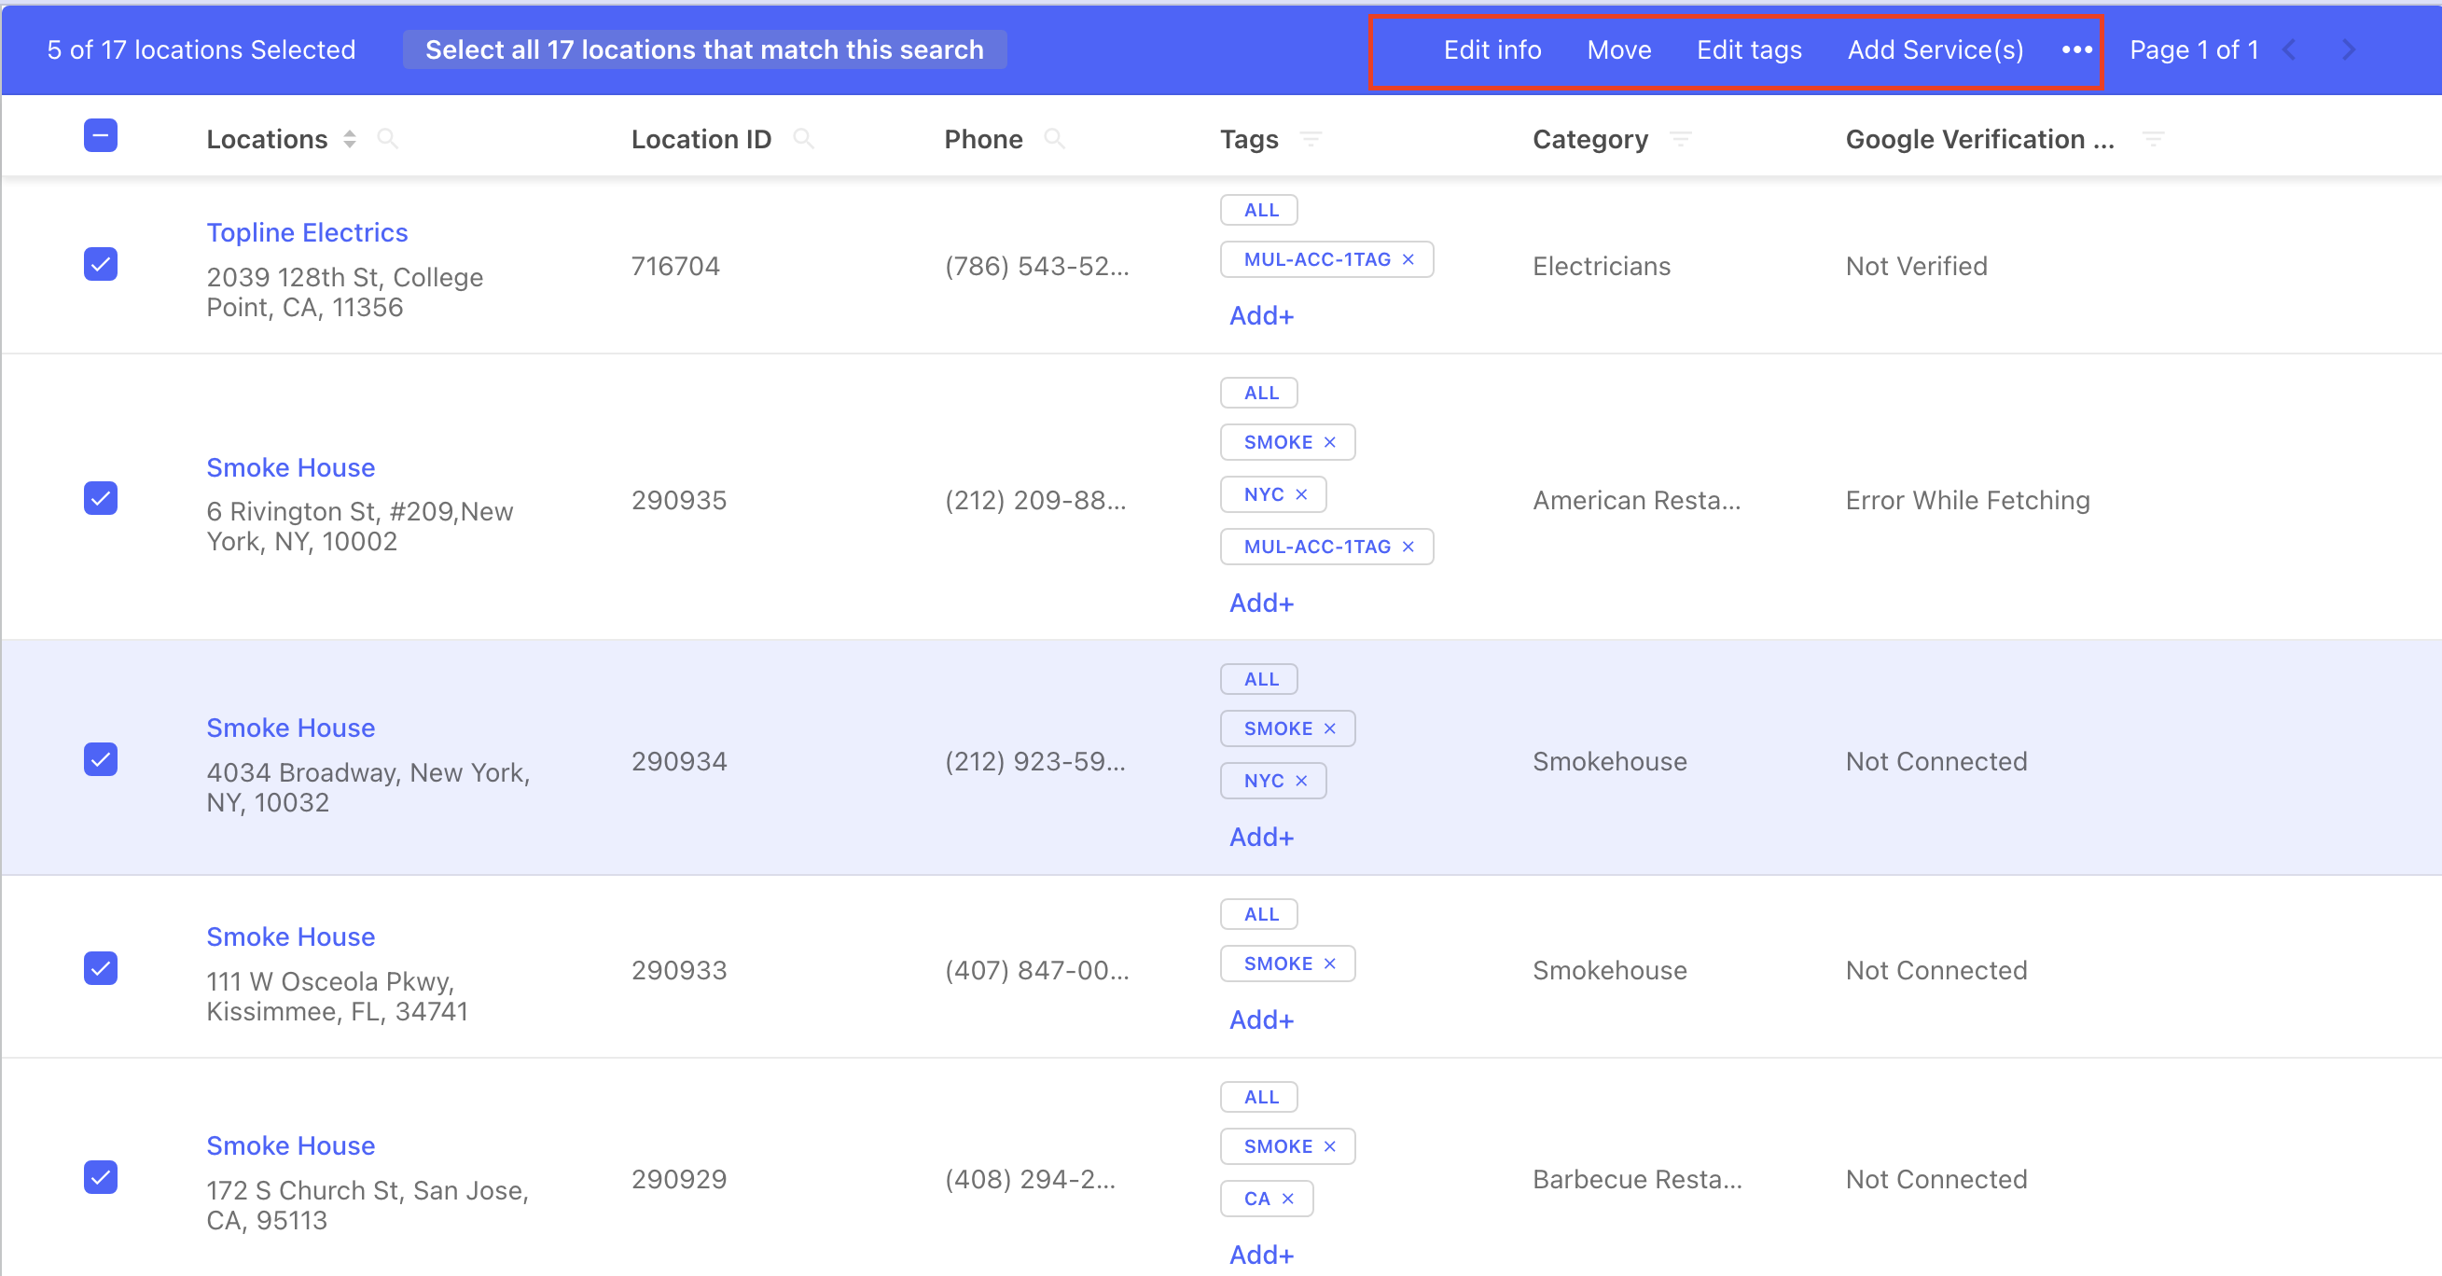Viewport: 2442px width, 1276px height.
Task: Click the ALL tag on location 290933 row
Action: coord(1259,915)
